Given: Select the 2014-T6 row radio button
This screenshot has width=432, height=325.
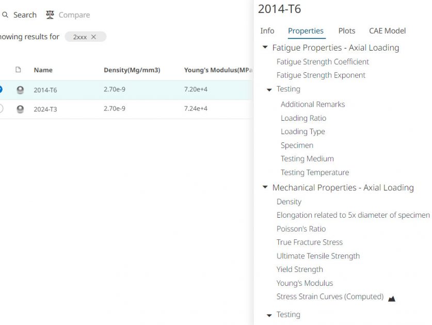Looking at the screenshot, I should pos(1,90).
